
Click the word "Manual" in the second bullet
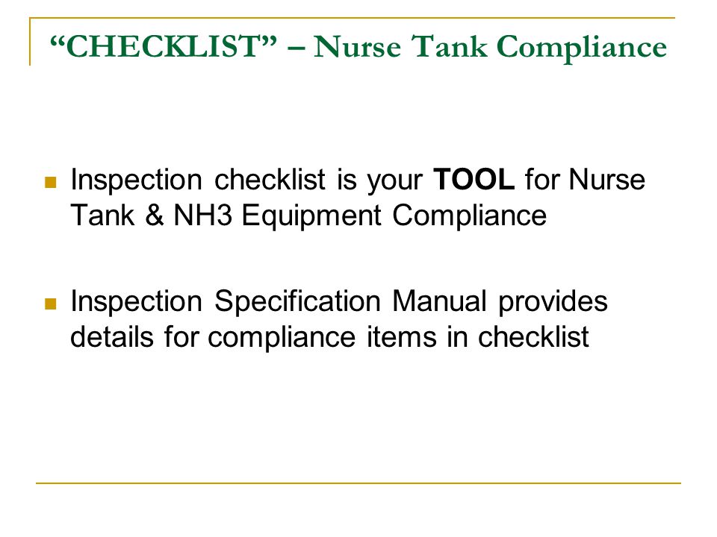coord(439,301)
